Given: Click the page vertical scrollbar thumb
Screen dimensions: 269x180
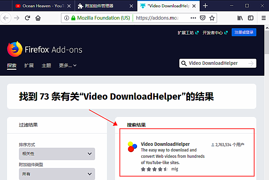Looking at the screenshot, I should tap(267, 43).
